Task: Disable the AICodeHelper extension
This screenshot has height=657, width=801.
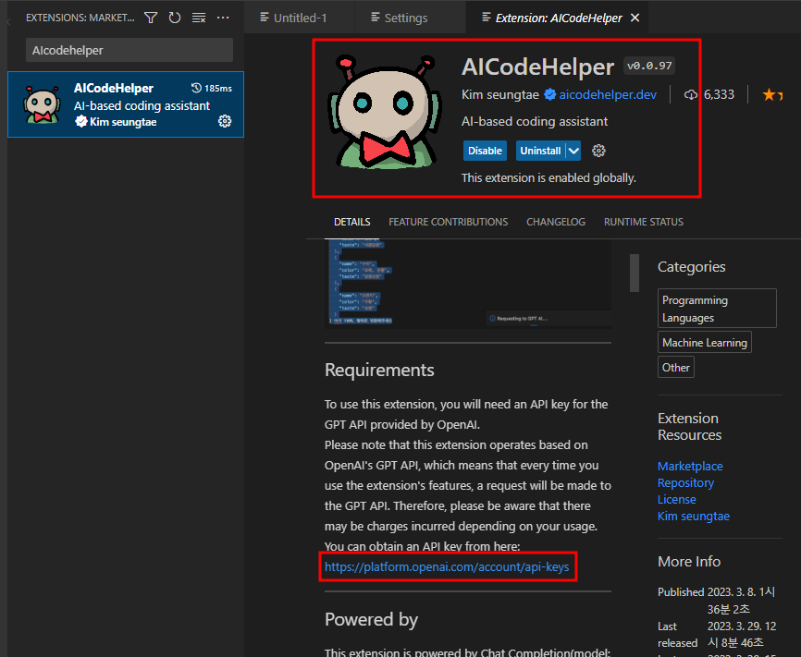Action: click(485, 151)
